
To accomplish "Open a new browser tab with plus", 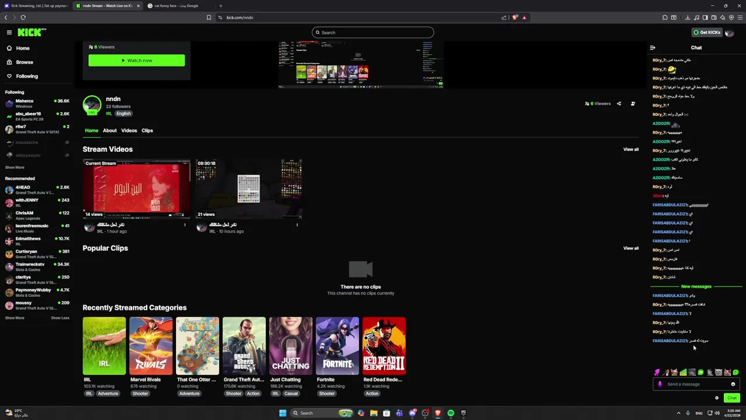I will pos(220,6).
